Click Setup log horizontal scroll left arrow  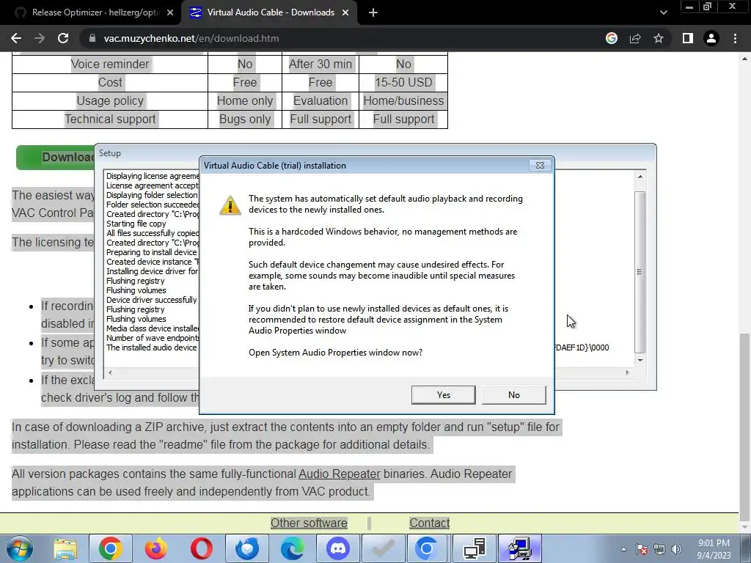click(110, 372)
